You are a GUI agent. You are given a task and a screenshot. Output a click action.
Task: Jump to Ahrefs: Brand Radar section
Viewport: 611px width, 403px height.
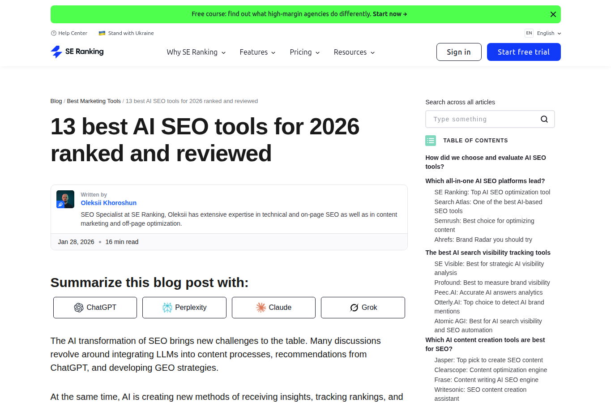483,240
